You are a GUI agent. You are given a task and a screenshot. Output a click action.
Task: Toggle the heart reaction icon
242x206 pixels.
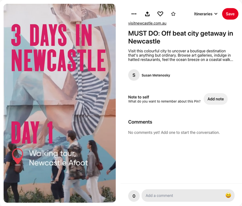pos(160,14)
